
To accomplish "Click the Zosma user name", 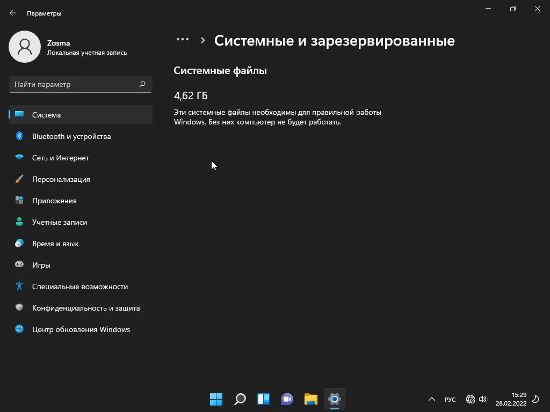I will pyautogui.click(x=59, y=43).
